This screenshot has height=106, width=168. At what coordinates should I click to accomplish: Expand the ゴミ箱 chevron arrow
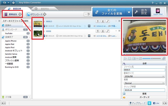29,97
